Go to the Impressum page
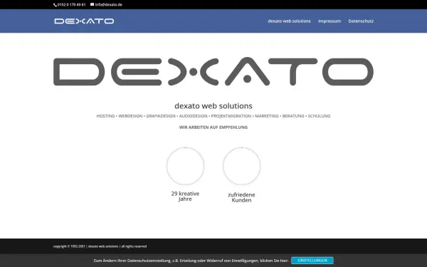Screen dimensions: 427x267 [330, 21]
